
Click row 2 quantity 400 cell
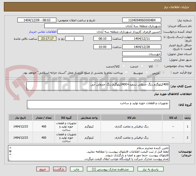click(x=44, y=138)
